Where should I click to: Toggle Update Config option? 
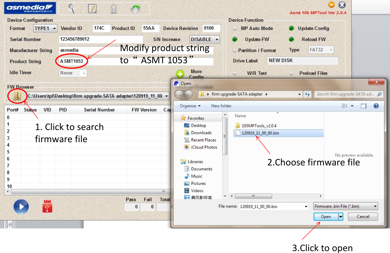291,28
